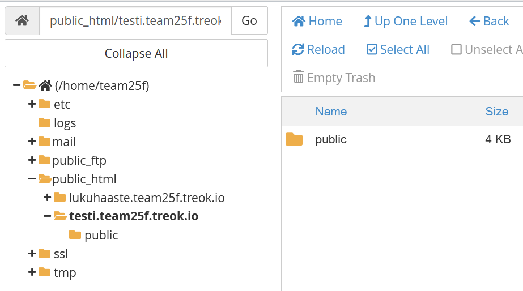Image resolution: width=523 pixels, height=291 pixels.
Task: Collapse the public_html folder
Action: pos(32,179)
